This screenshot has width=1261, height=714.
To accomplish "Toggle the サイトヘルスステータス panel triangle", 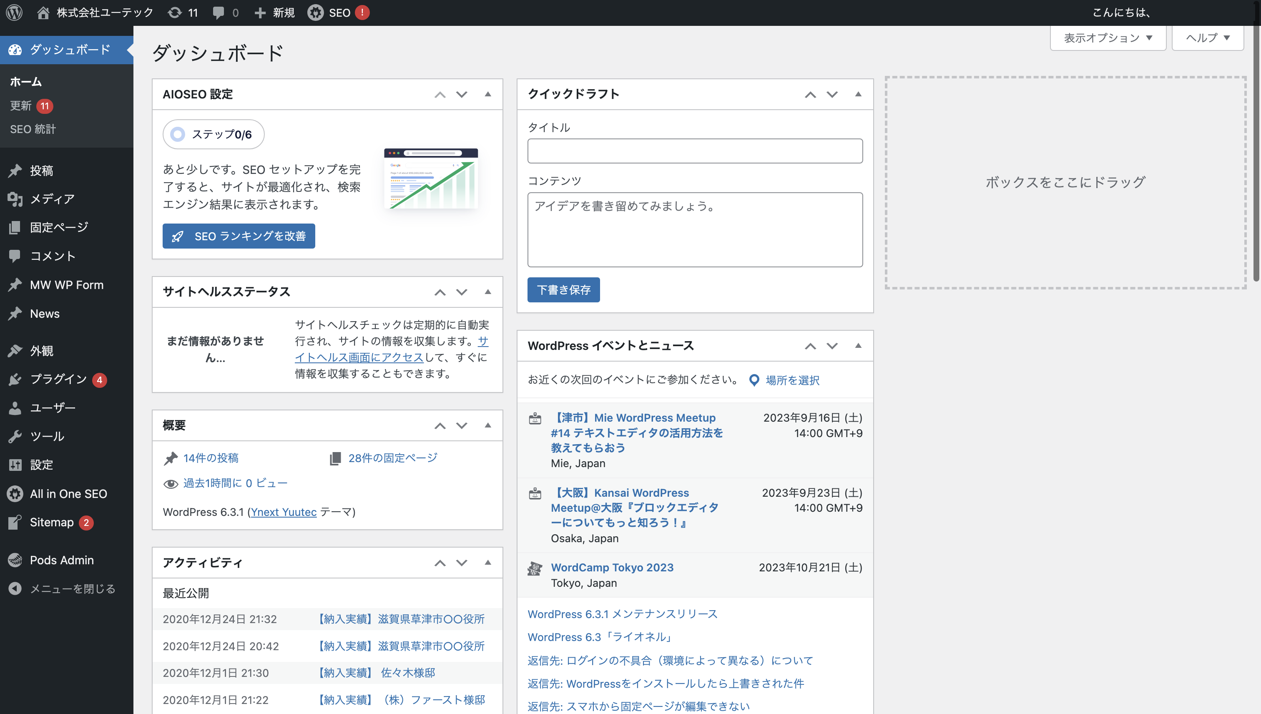I will pyautogui.click(x=488, y=292).
